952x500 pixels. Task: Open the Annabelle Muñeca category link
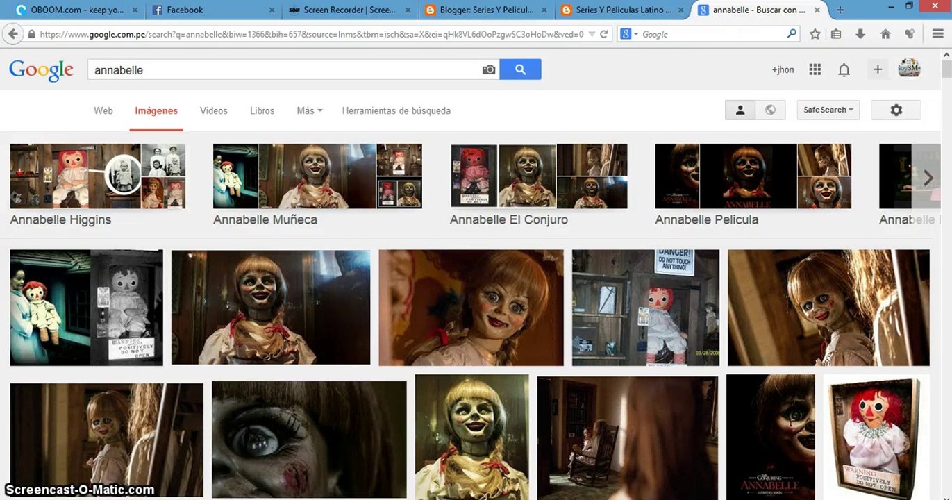pos(265,219)
